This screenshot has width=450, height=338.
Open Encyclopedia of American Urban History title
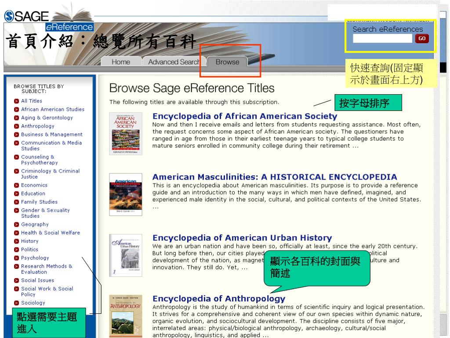(x=242, y=238)
